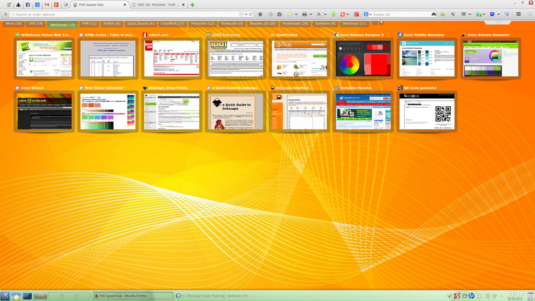Select the WebDesign (15) group tab
535x301 pixels.
pyautogui.click(x=62, y=25)
